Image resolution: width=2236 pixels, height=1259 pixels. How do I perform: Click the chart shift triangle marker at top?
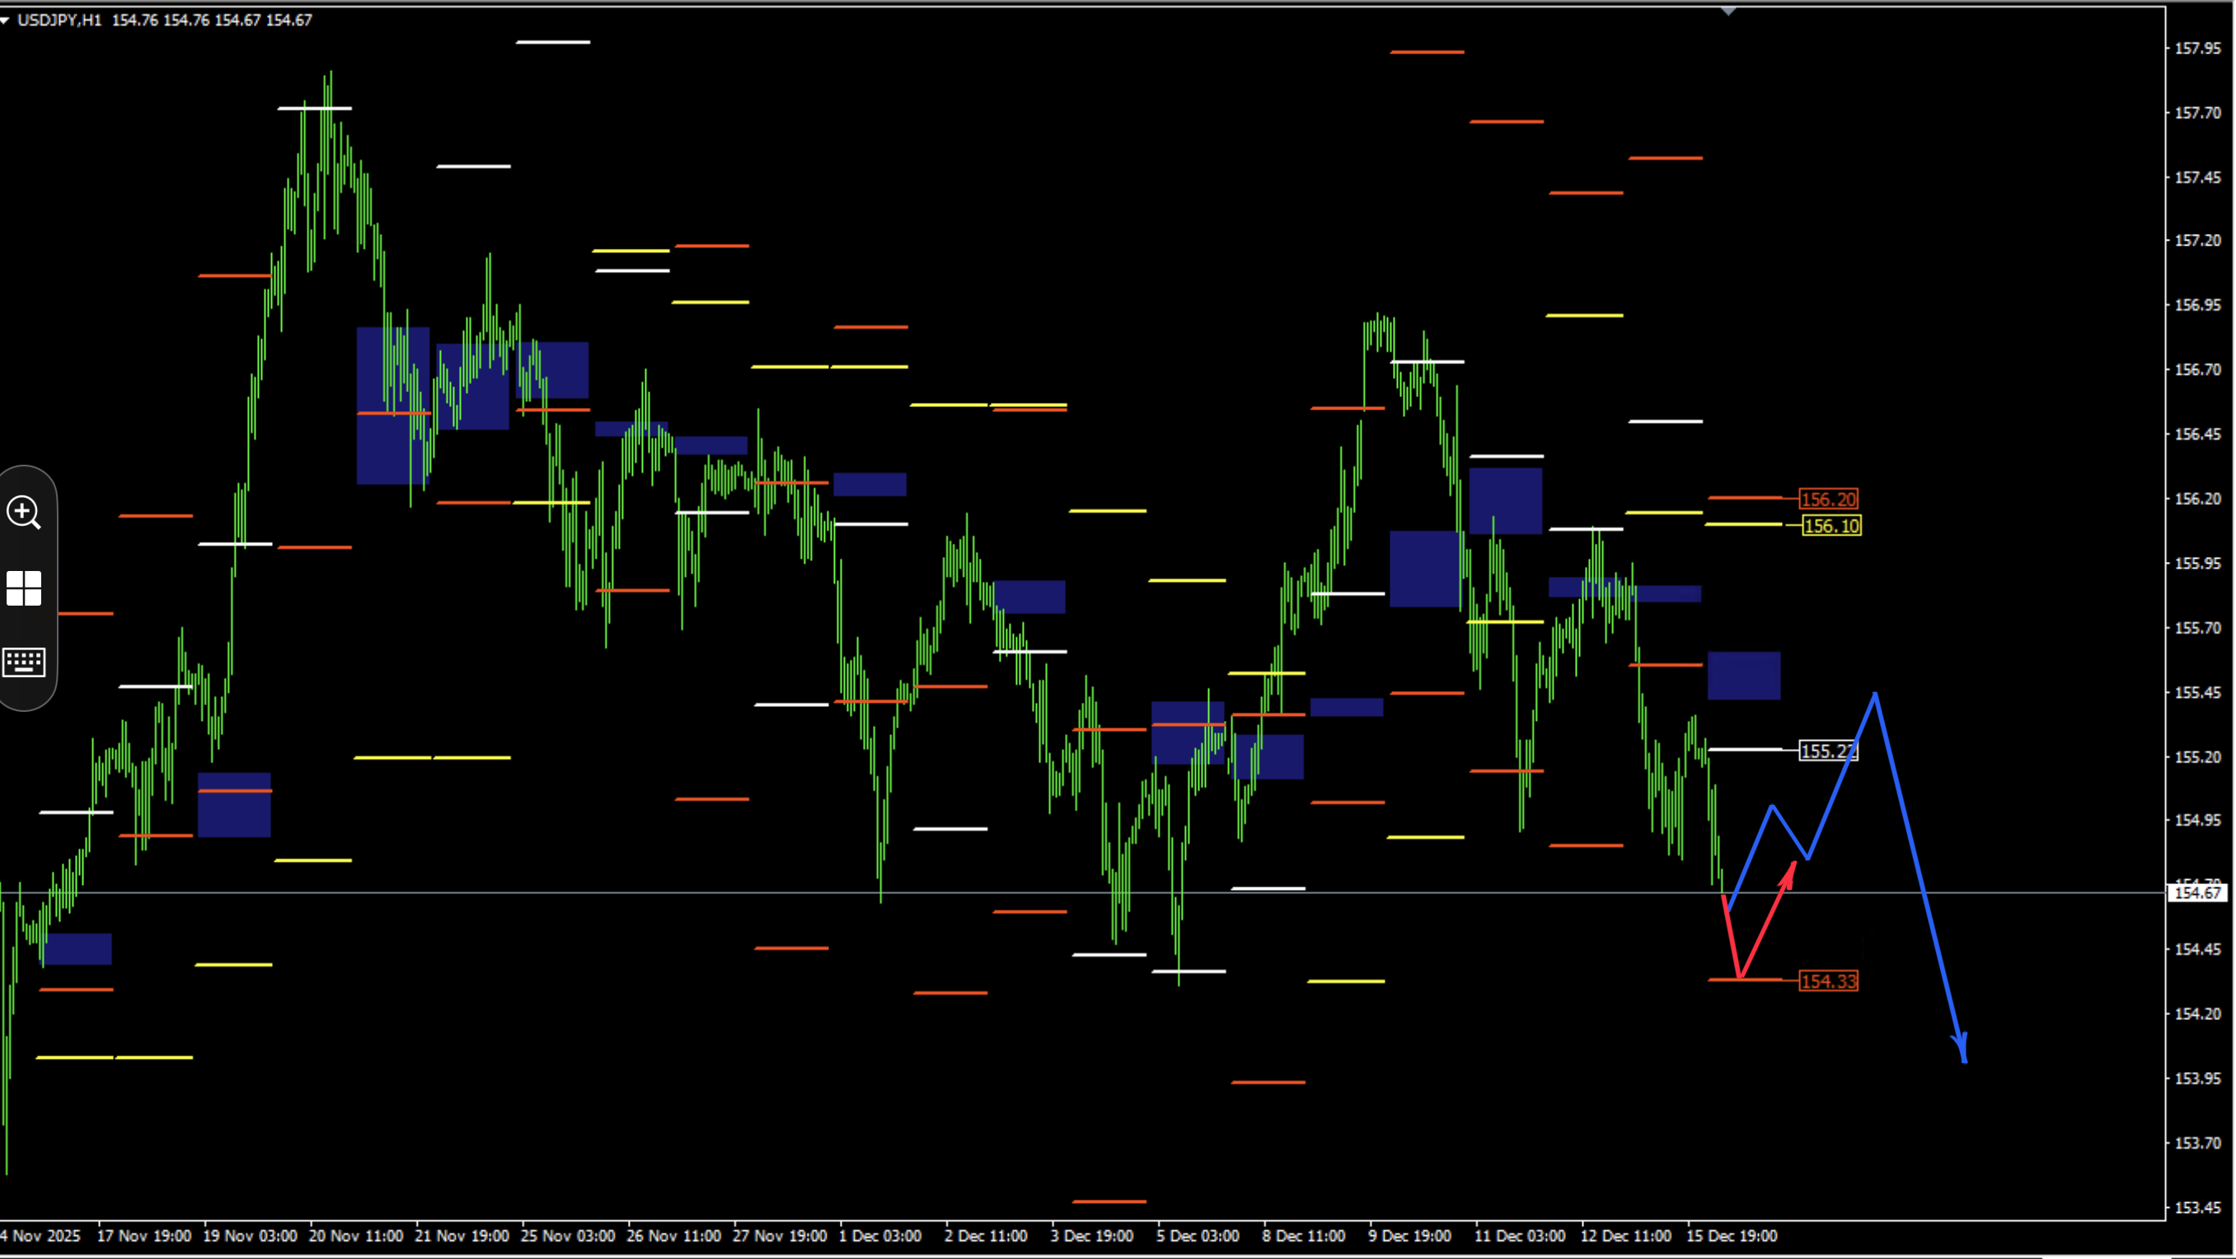coord(1728,12)
